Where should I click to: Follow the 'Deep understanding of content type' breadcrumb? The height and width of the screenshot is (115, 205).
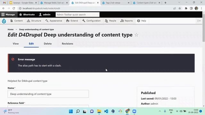[x=37, y=29]
